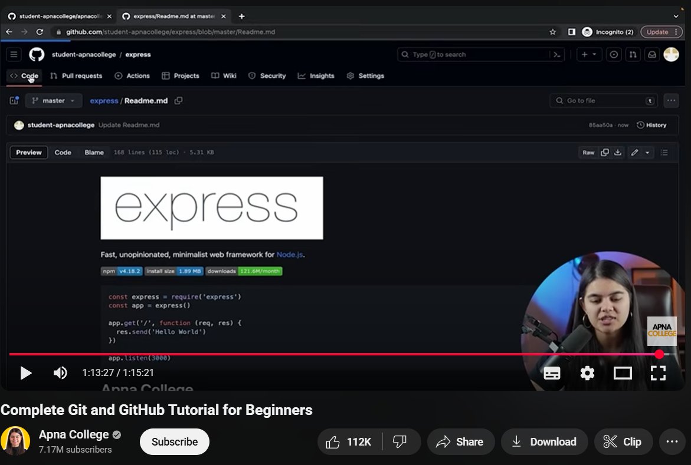Viewport: 691px width, 465px height.
Task: Open repository Settings tab
Action: point(365,76)
